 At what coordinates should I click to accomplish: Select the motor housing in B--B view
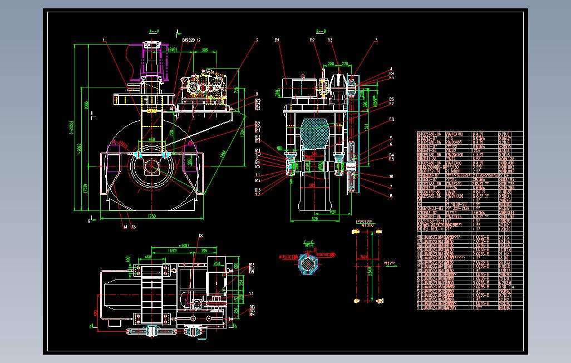(x=300, y=87)
